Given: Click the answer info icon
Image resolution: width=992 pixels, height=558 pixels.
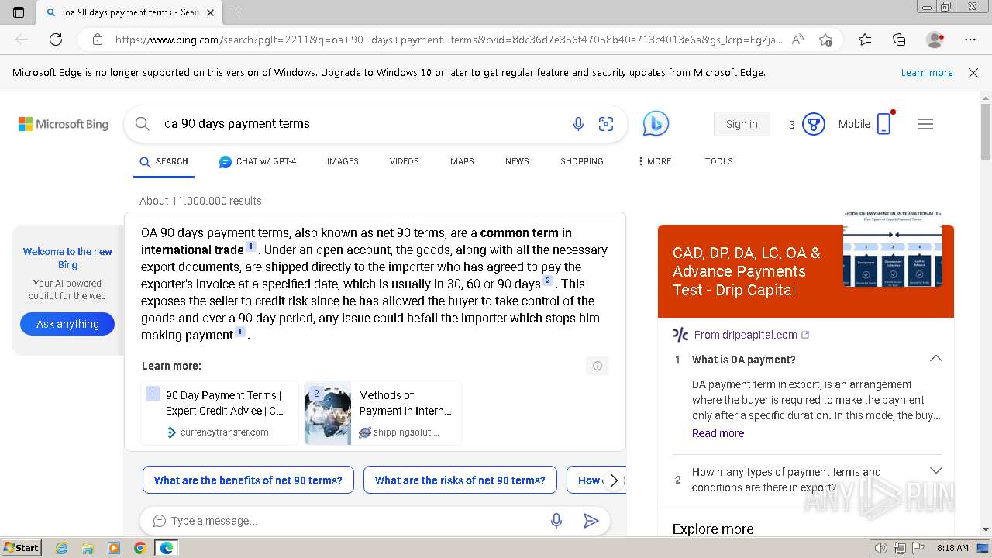Looking at the screenshot, I should [598, 366].
